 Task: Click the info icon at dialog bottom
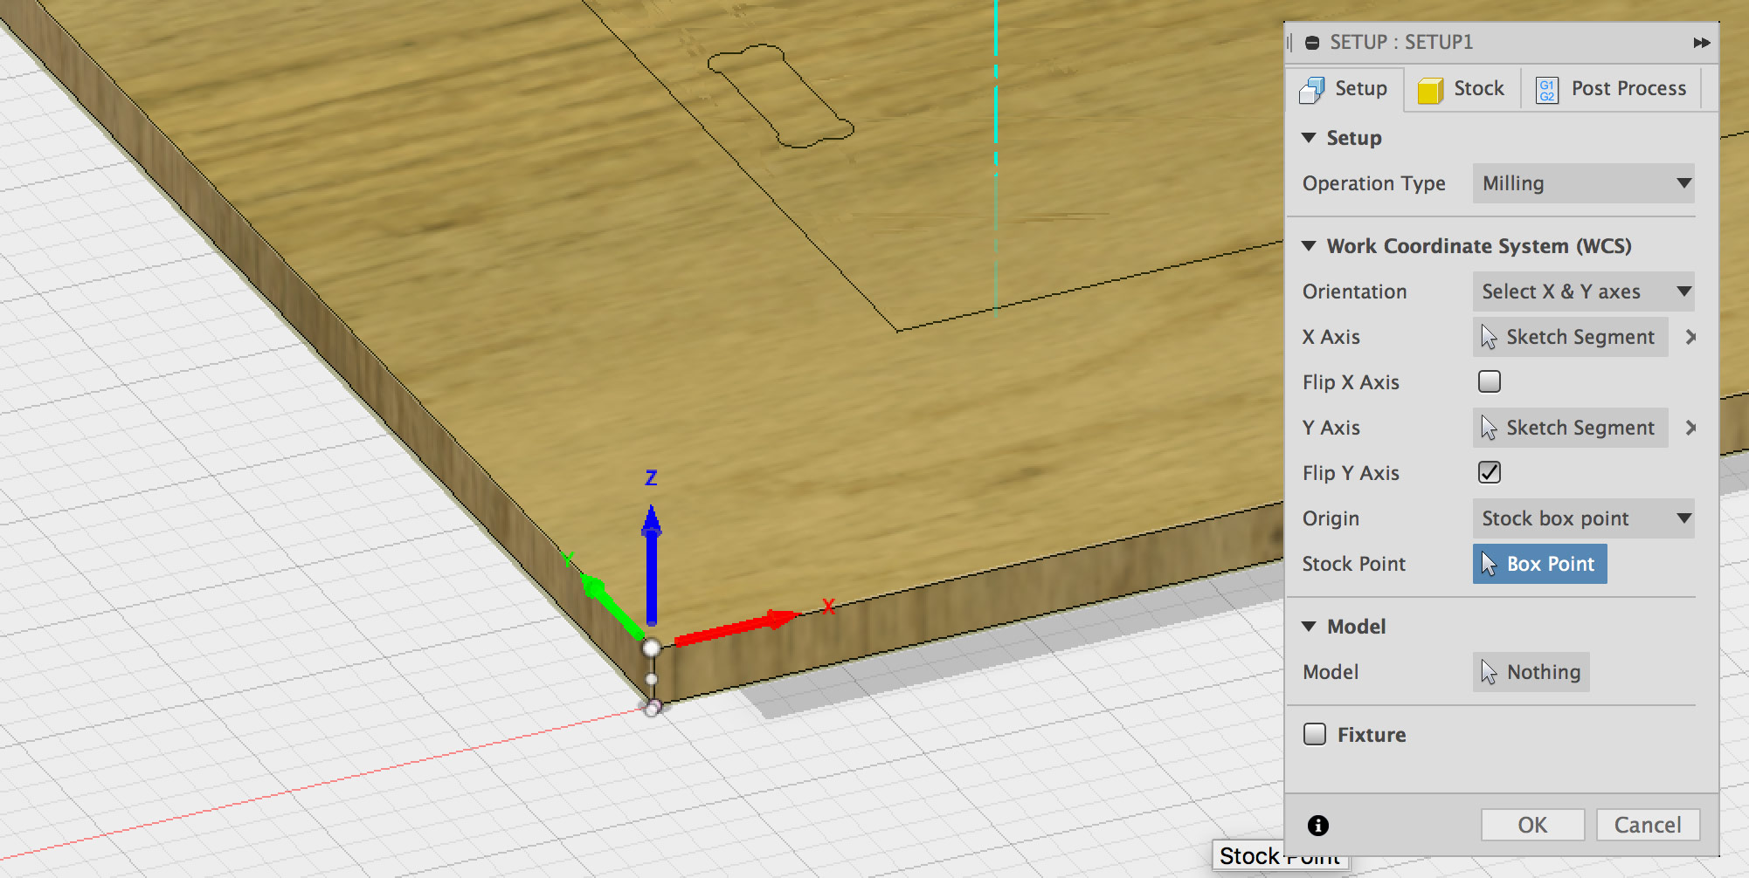[1317, 824]
